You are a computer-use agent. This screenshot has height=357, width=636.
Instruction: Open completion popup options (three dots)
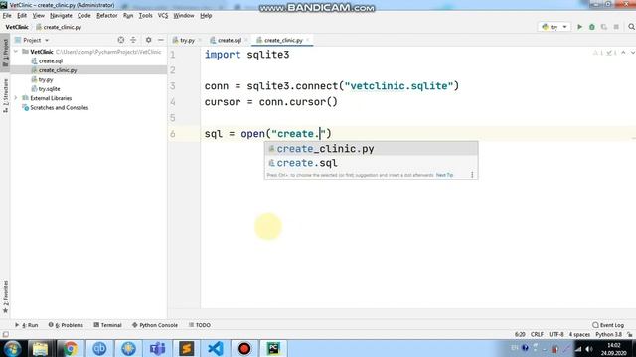coord(472,175)
